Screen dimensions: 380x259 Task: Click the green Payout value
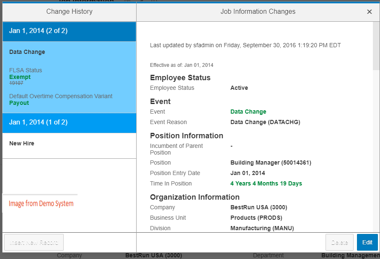pyautogui.click(x=19, y=103)
